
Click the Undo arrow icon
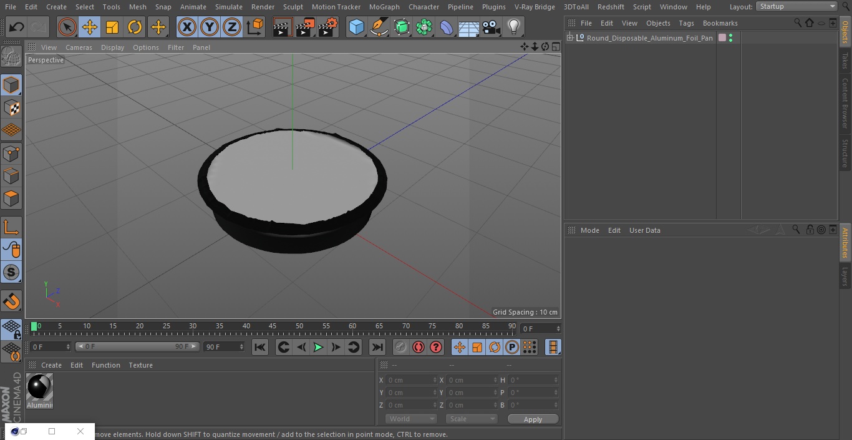point(17,27)
